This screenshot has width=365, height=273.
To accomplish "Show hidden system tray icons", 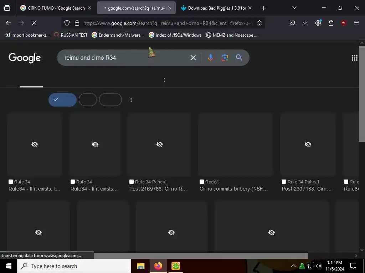I will click(x=293, y=266).
